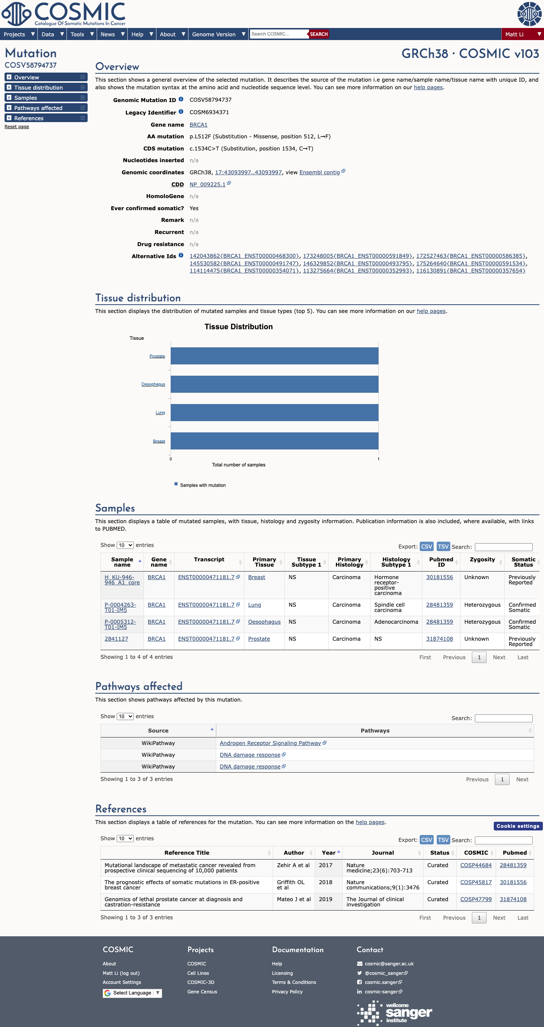Click the sort arrow on Source column
Screen dimensions: 544x1027
(212, 729)
